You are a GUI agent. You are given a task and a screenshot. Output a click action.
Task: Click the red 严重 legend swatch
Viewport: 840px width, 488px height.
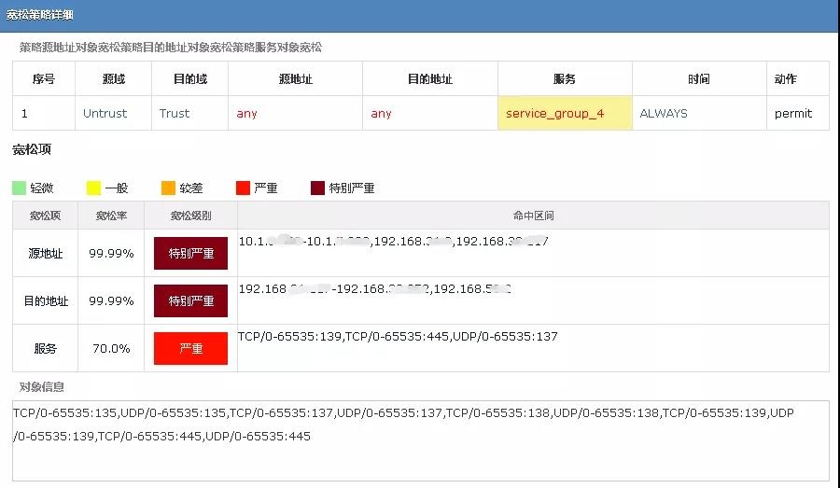pos(243,188)
